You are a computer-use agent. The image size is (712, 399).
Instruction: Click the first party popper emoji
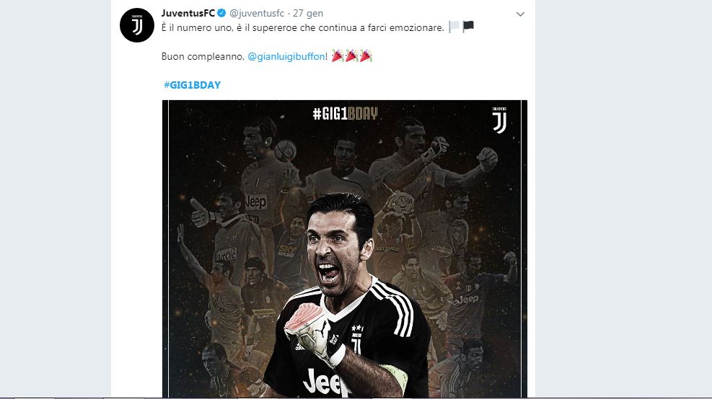click(x=338, y=56)
